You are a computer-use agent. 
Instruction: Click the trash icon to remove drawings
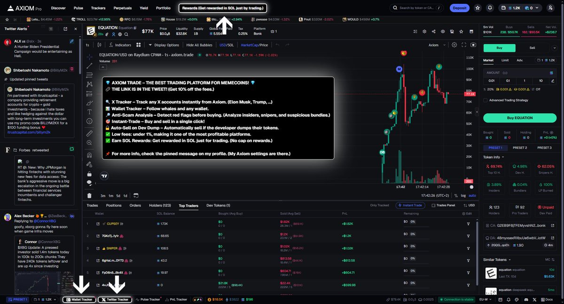click(x=89, y=196)
